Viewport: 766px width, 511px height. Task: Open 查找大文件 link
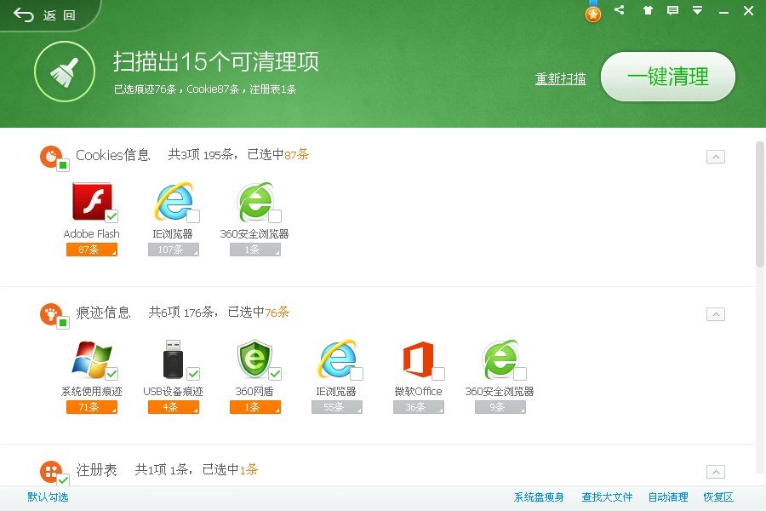click(x=607, y=497)
